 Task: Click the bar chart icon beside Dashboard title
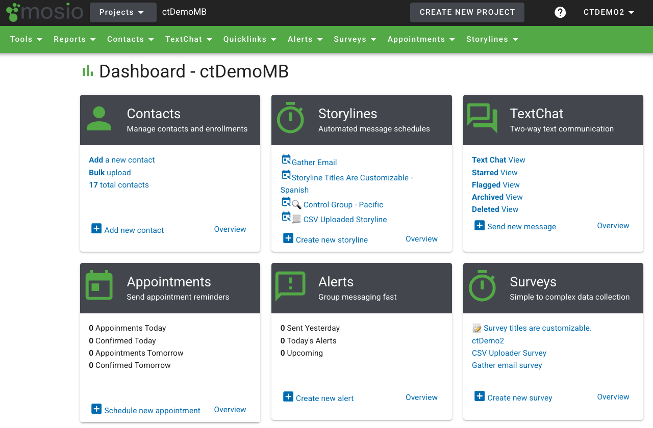point(87,71)
